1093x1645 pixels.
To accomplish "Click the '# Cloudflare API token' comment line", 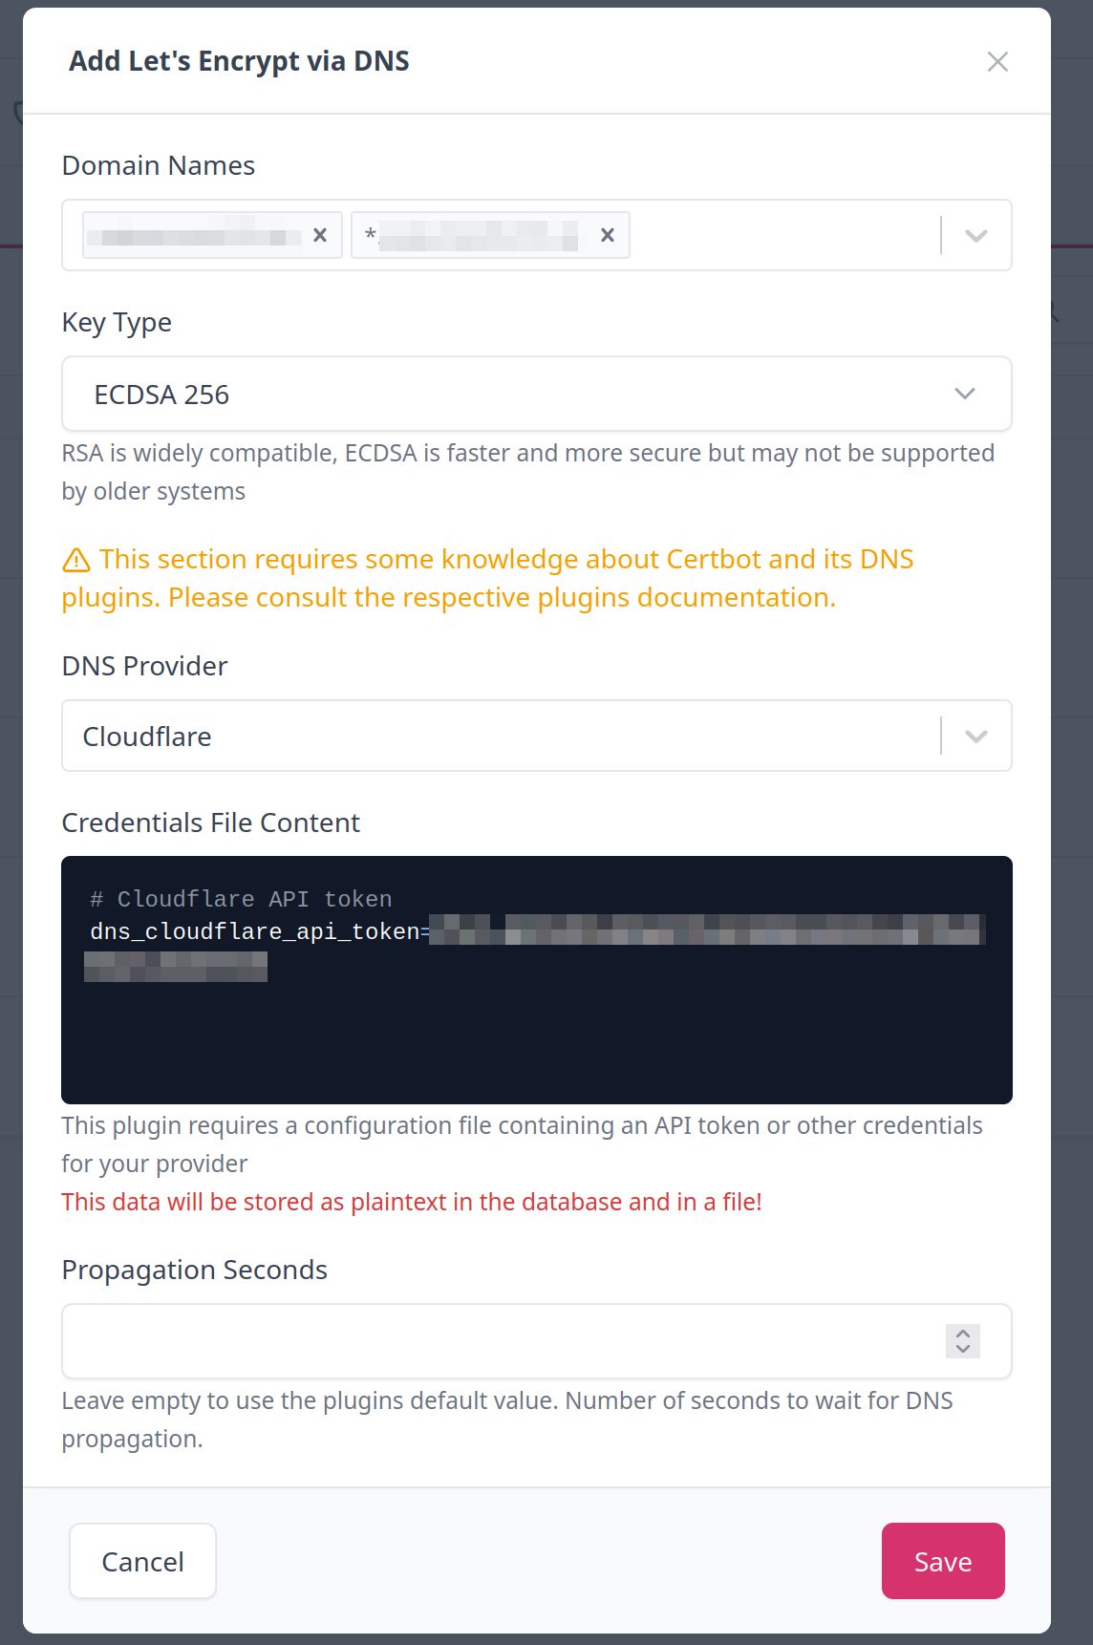I will pyautogui.click(x=241, y=899).
